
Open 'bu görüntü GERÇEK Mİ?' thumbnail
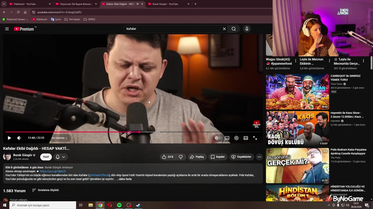[x=298, y=166]
